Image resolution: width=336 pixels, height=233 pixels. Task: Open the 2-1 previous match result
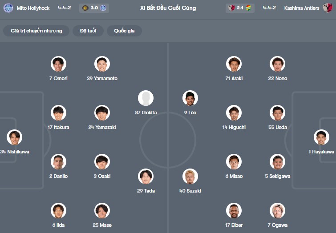[x=240, y=8]
